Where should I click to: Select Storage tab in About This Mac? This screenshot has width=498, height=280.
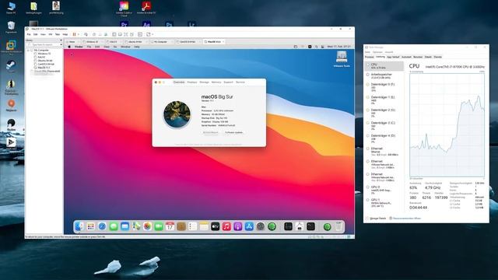coord(204,82)
